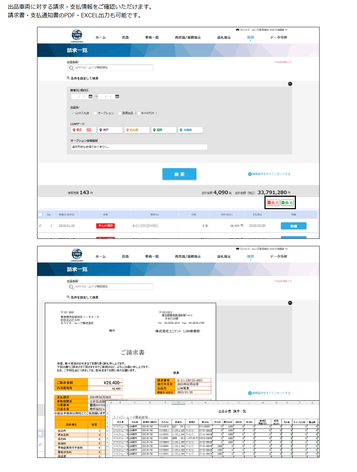Expand account dropdown in upper screenshot header
Screen dimensions: 357x472
pyautogui.click(x=286, y=30)
